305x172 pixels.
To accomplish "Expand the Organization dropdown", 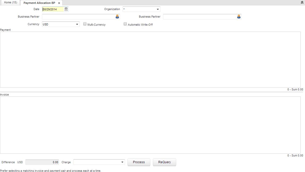I will tap(158, 9).
